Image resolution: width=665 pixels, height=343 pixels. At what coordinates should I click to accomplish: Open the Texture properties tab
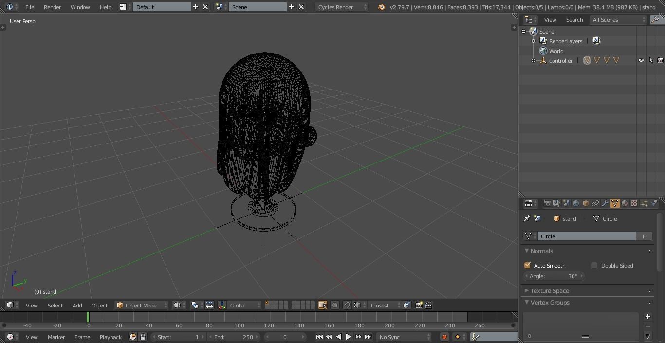pyautogui.click(x=634, y=203)
